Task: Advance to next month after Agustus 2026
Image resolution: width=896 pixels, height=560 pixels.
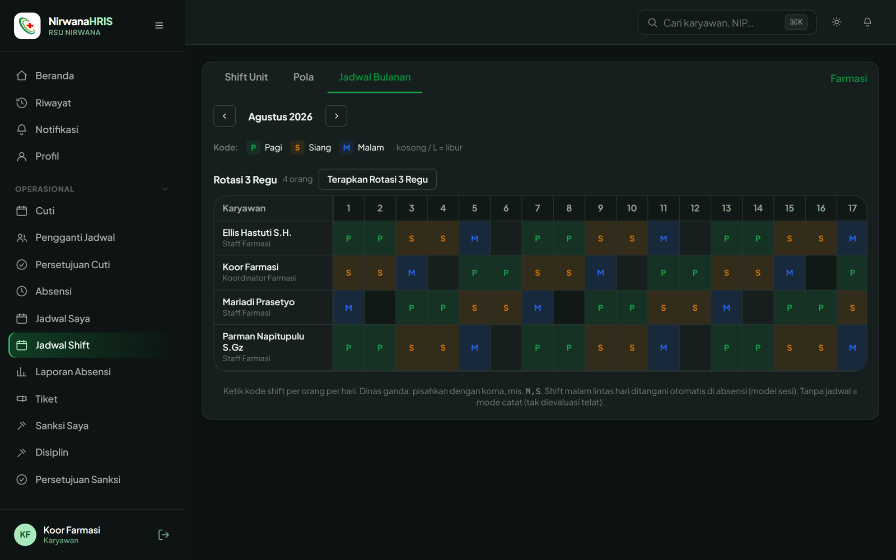Action: coord(336,116)
